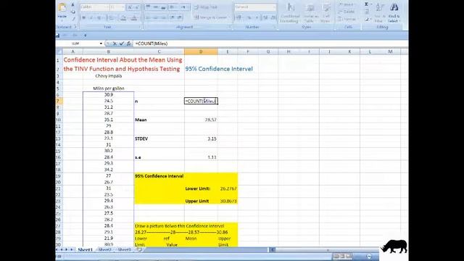Viewport: 464px width, 261px height.
Task: Click the Merge & Center button
Action: [x=212, y=17]
